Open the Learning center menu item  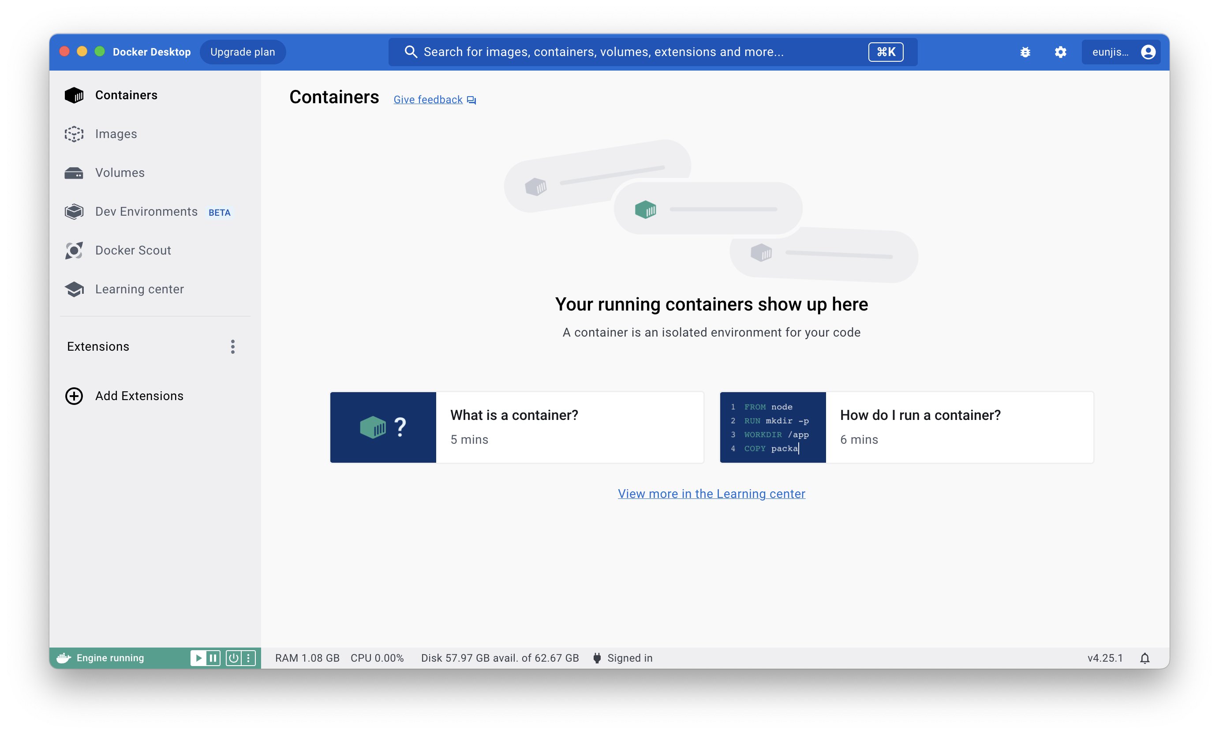pyautogui.click(x=139, y=289)
